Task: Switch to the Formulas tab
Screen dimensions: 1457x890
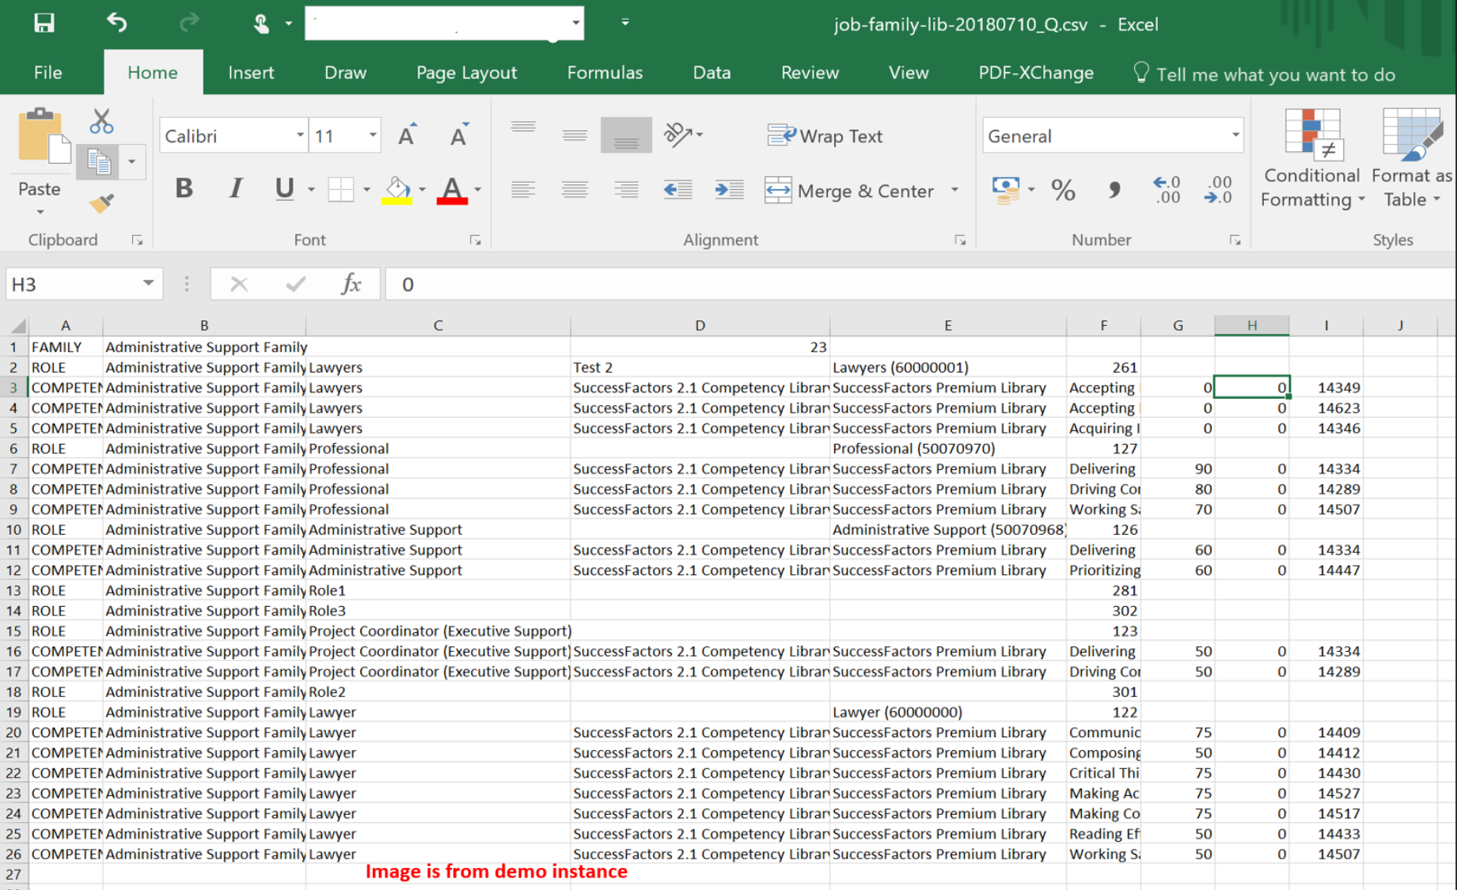Action: click(605, 73)
